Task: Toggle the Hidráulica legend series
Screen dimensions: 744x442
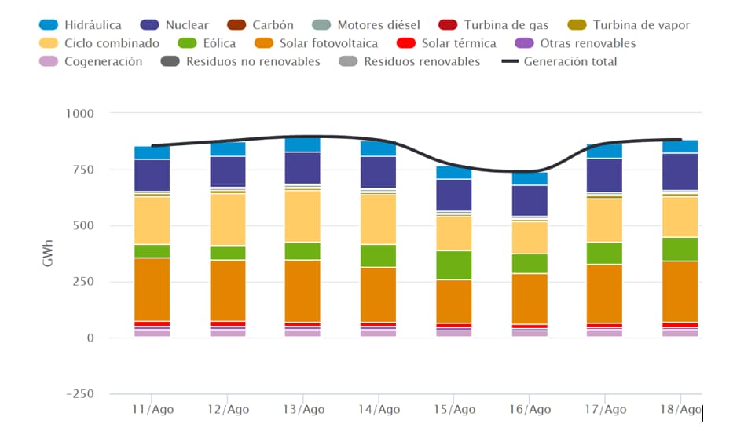Action: click(x=80, y=24)
